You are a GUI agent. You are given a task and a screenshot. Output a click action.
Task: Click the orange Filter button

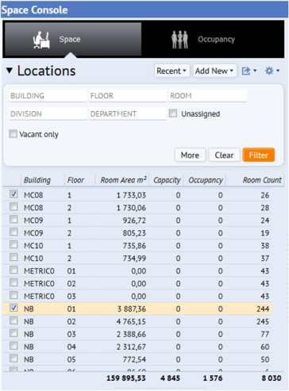(x=258, y=155)
